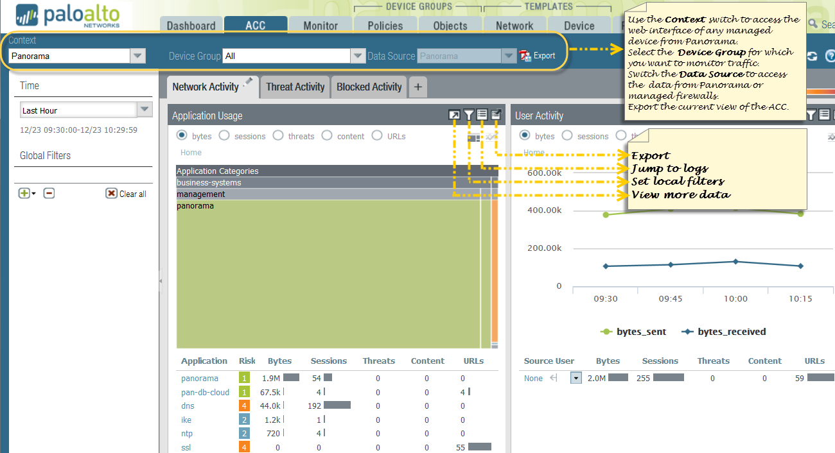The height and width of the screenshot is (453, 835).
Task: Open the Time range dropdown set to Last Hour
Action: (x=145, y=110)
